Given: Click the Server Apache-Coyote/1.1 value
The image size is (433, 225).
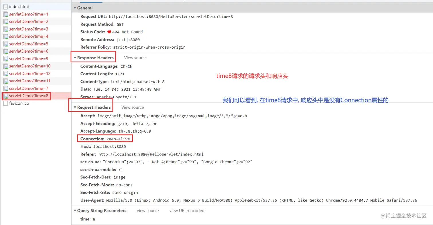Looking at the screenshot, I should (x=117, y=97).
